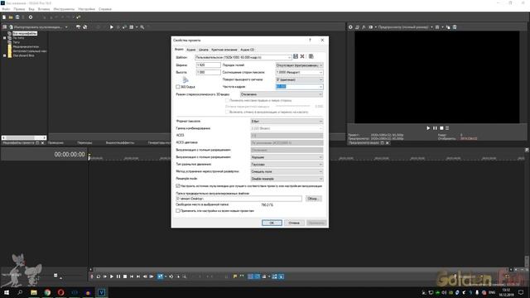Click the horizontal scrollbar under Project Media tree
This screenshot has width=530, height=298.
24,137
